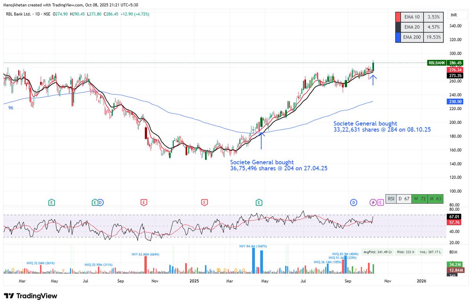This screenshot has height=306, width=472.
Task: Click the open price O274.90 in the legend
Action: pos(60,14)
